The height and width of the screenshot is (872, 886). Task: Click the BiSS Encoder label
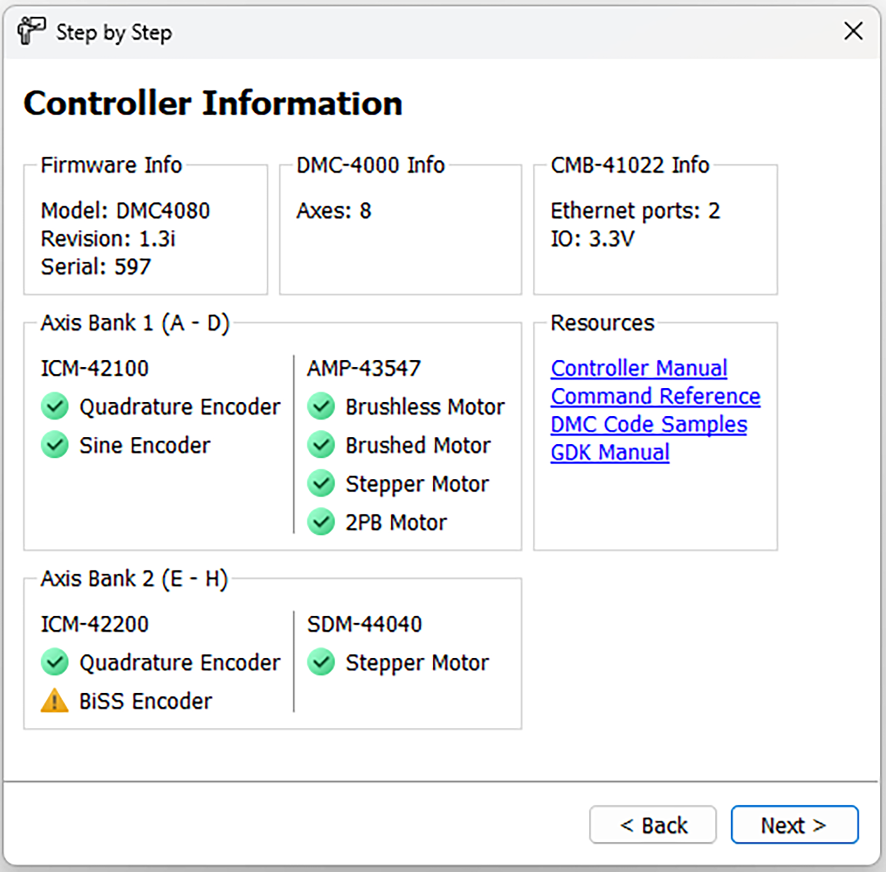pos(146,701)
